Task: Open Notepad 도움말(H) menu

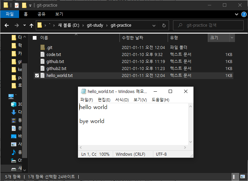Action: [160, 100]
